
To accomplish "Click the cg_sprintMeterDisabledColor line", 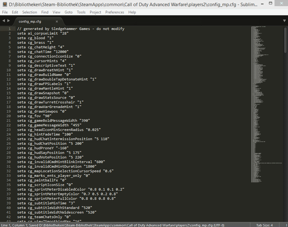I will [x=71, y=189].
